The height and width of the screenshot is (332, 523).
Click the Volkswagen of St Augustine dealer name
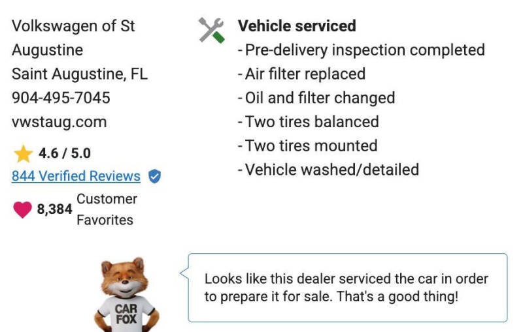73,38
